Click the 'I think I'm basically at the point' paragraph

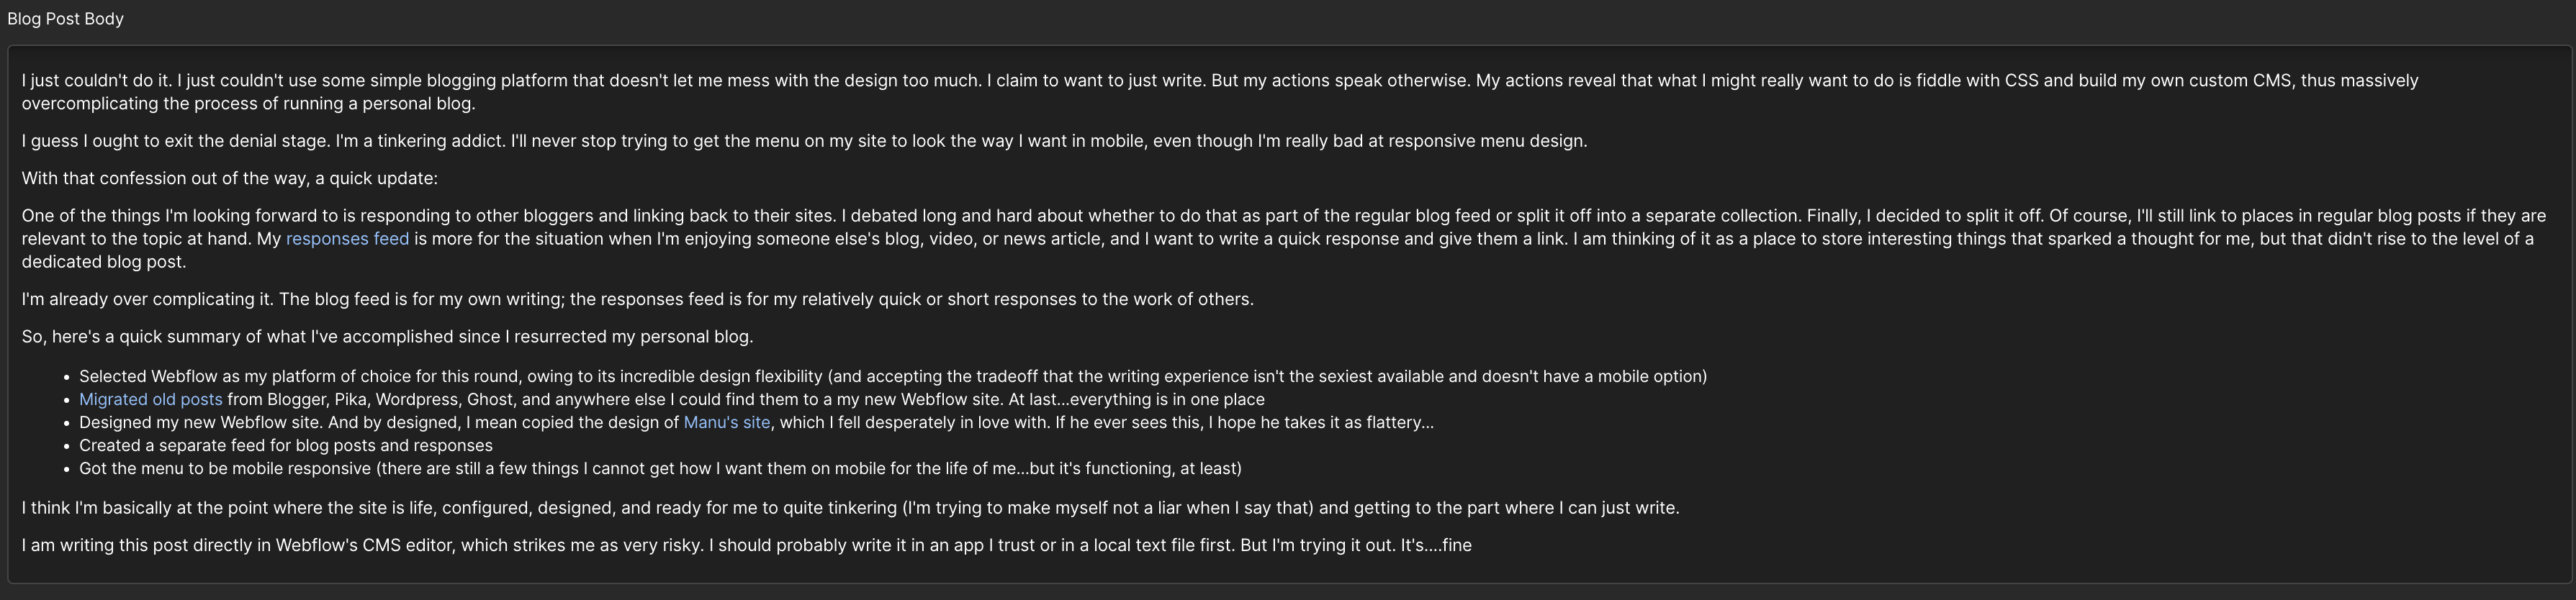click(x=851, y=508)
